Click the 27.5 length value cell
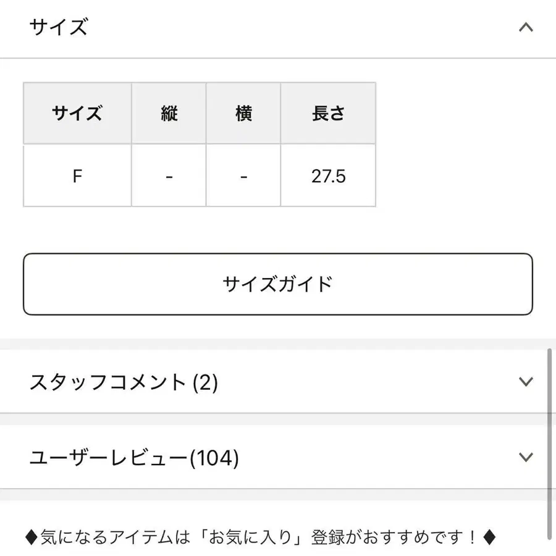 point(328,176)
